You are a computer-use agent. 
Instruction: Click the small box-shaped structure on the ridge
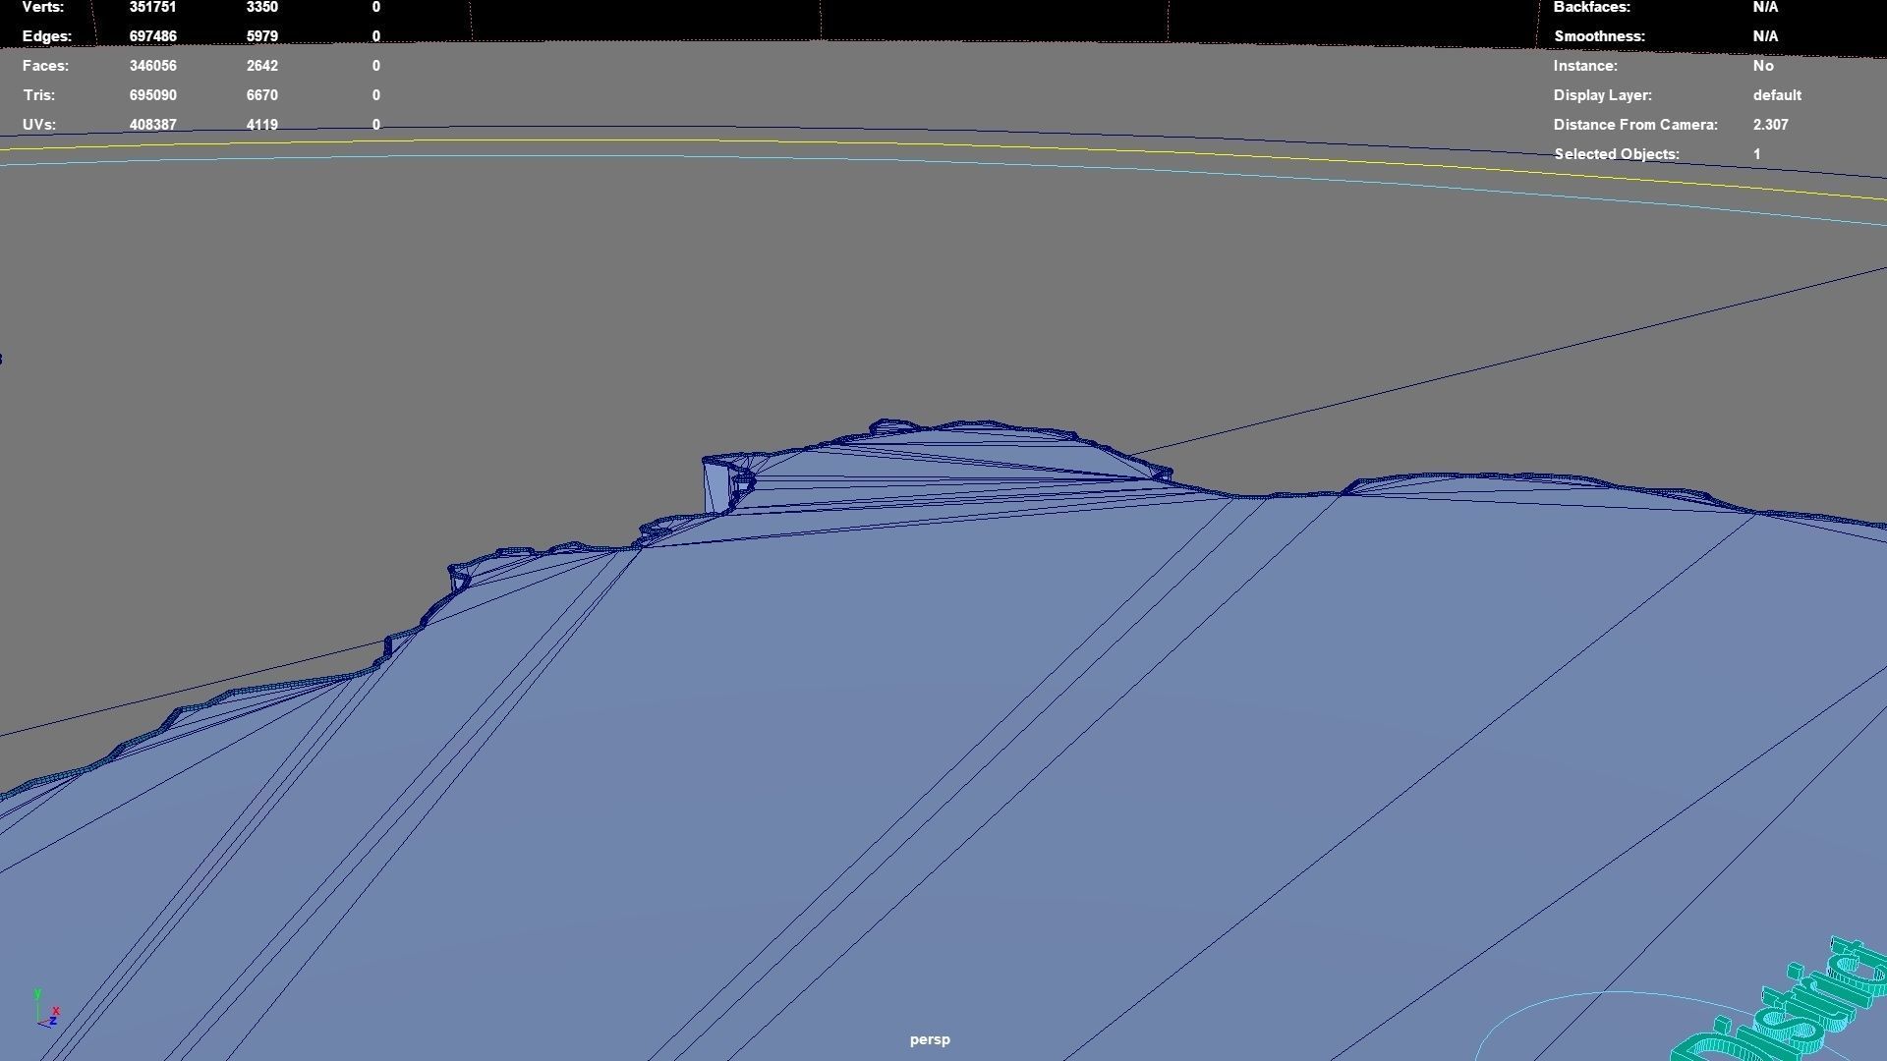point(717,487)
